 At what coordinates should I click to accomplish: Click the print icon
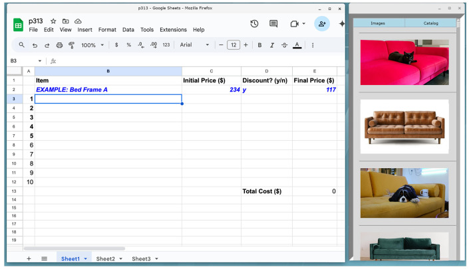(x=59, y=45)
